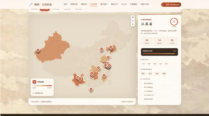The width and height of the screenshot is (209, 116).
Task: Open the pin cluster in Liaoning province
Action: (111, 48)
